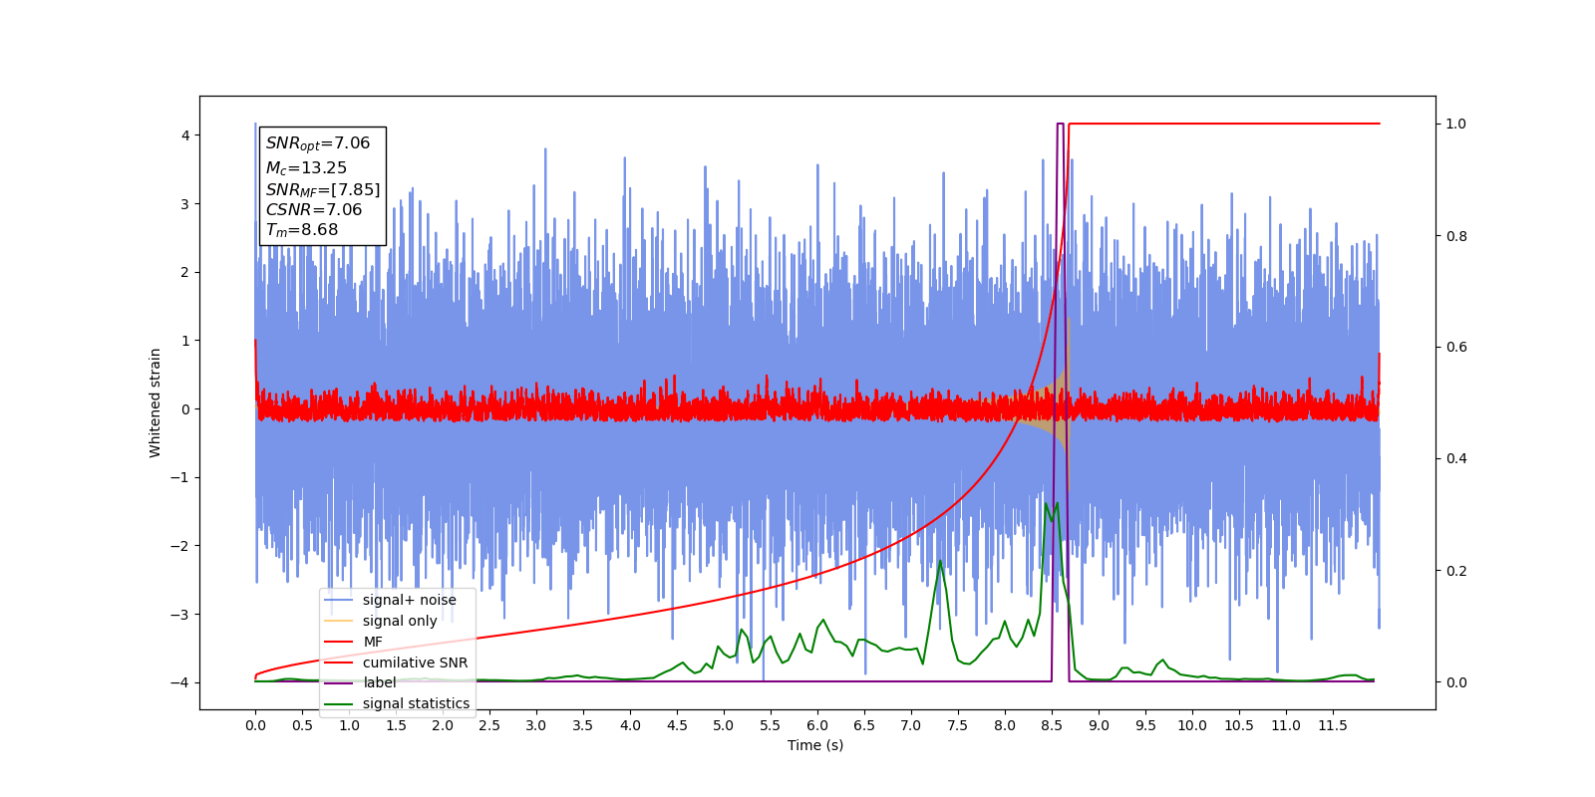Click the orange line sample beside 'signal only'
Screen dimensions: 1595x797
(339, 621)
